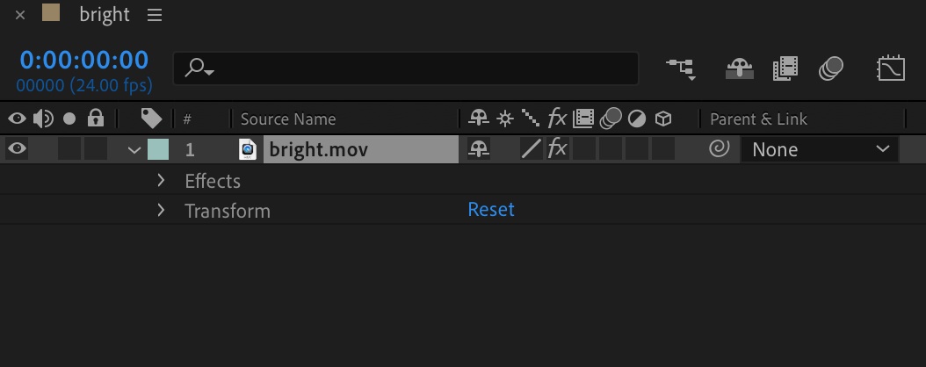926x367 pixels.
Task: Toggle quality switch on bright.mov layer
Action: click(x=531, y=149)
